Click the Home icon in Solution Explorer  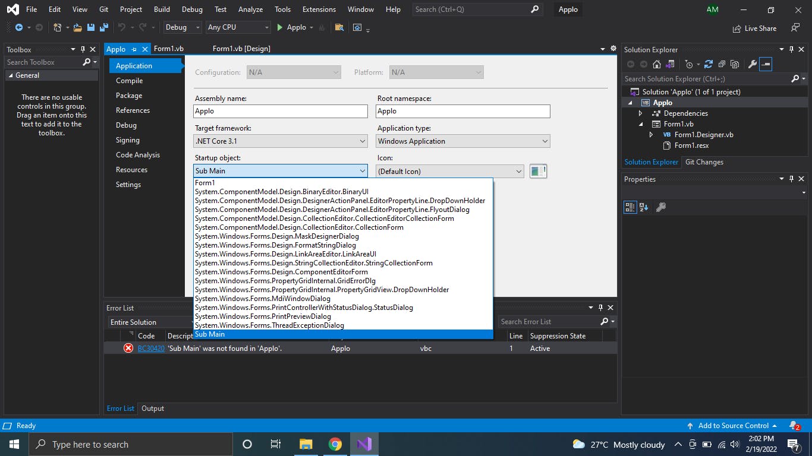tap(657, 64)
